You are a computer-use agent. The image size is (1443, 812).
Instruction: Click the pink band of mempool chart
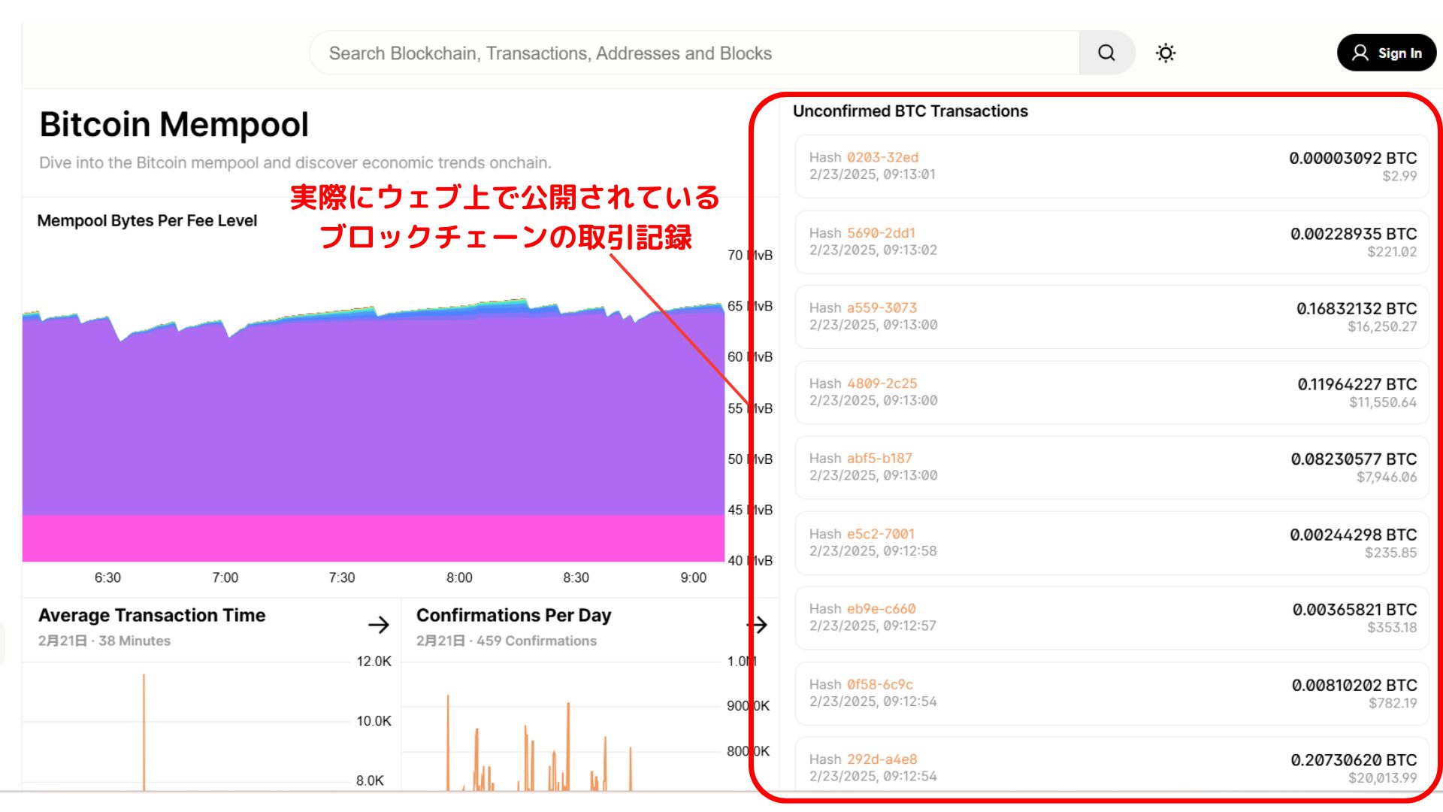point(374,538)
